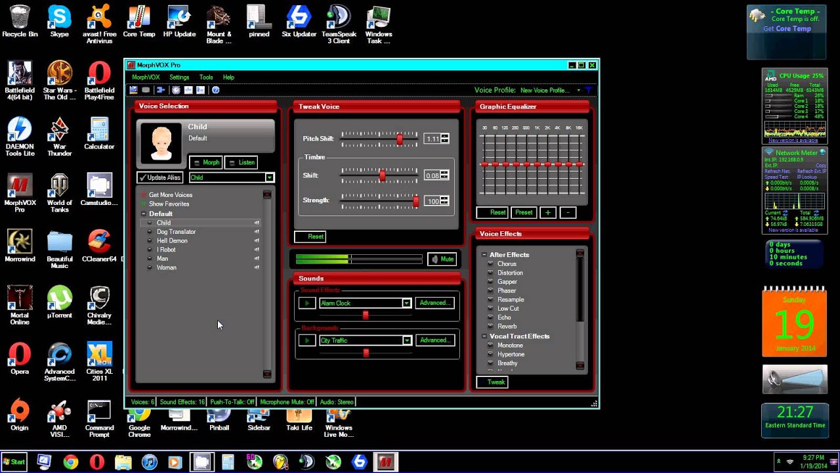Toggle the Mute button
Screen dimensions: 840x473
(442, 259)
